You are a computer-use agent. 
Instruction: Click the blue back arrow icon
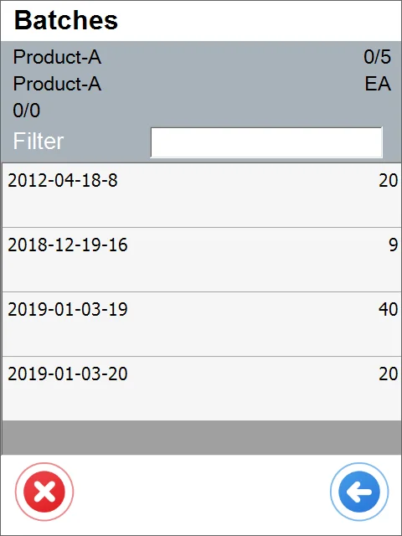click(x=359, y=492)
